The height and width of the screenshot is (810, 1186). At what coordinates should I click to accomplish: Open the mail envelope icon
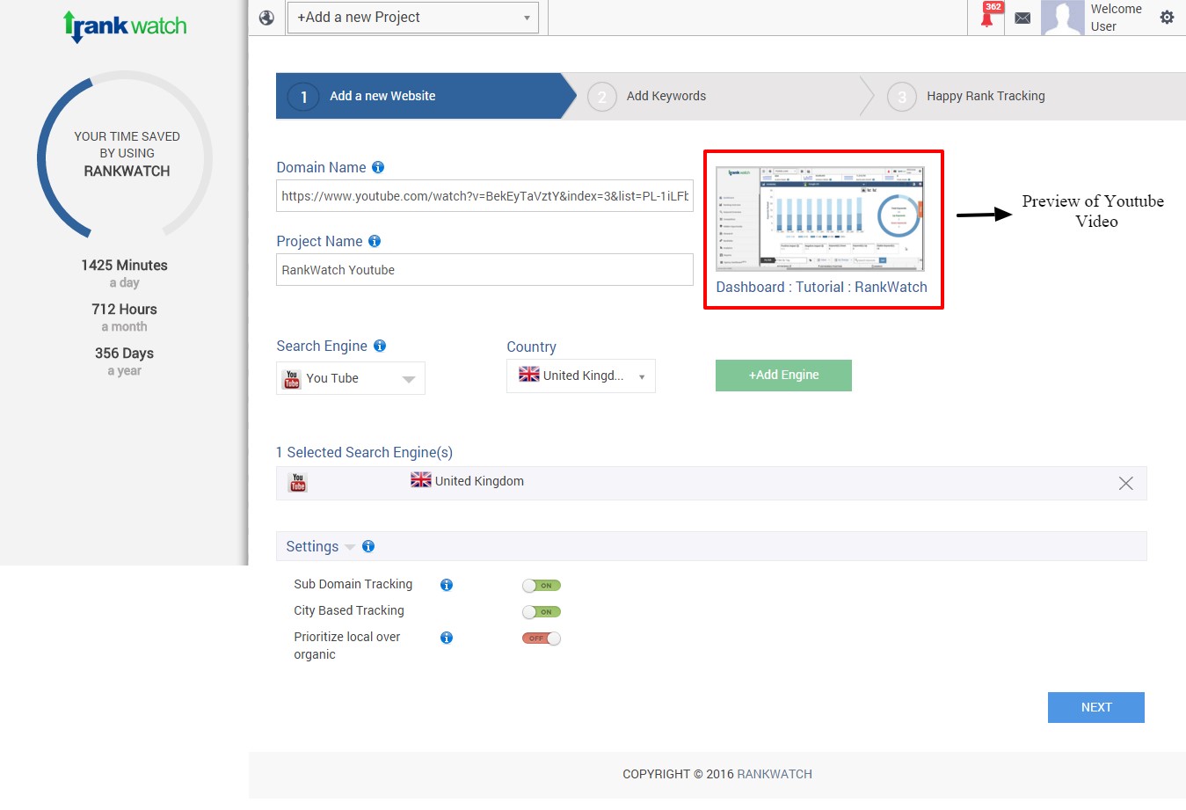1022,18
